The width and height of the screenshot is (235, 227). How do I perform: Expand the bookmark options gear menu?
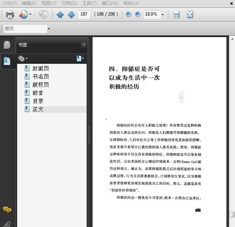pos(22,58)
